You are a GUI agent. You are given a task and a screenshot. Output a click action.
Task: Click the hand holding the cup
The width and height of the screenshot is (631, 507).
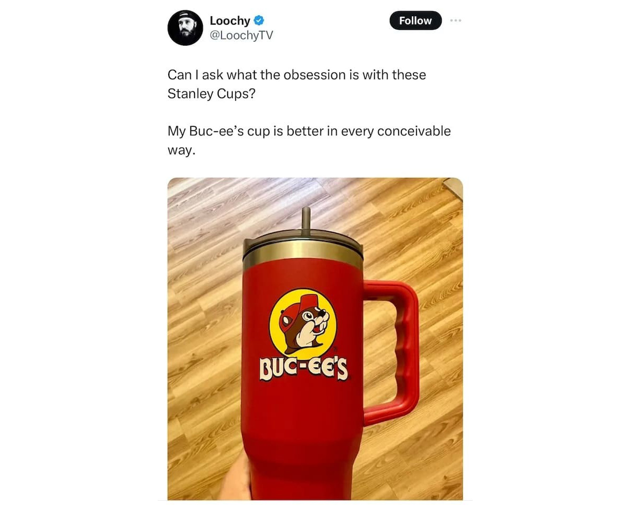234,480
